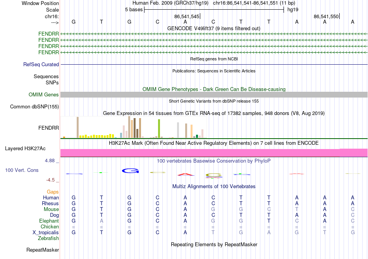Click the pink H3K27Ac signal band
This screenshot has height=259, width=368.
click(214, 153)
